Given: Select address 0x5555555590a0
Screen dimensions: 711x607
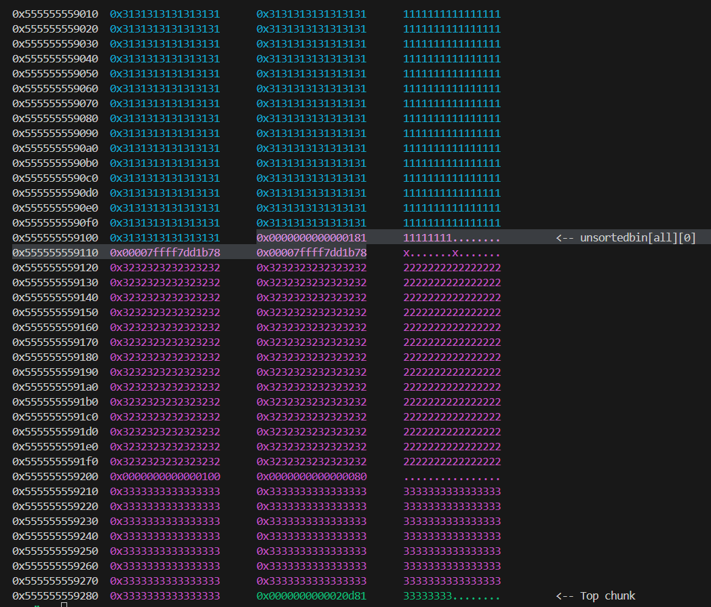Looking at the screenshot, I should click(x=55, y=149).
